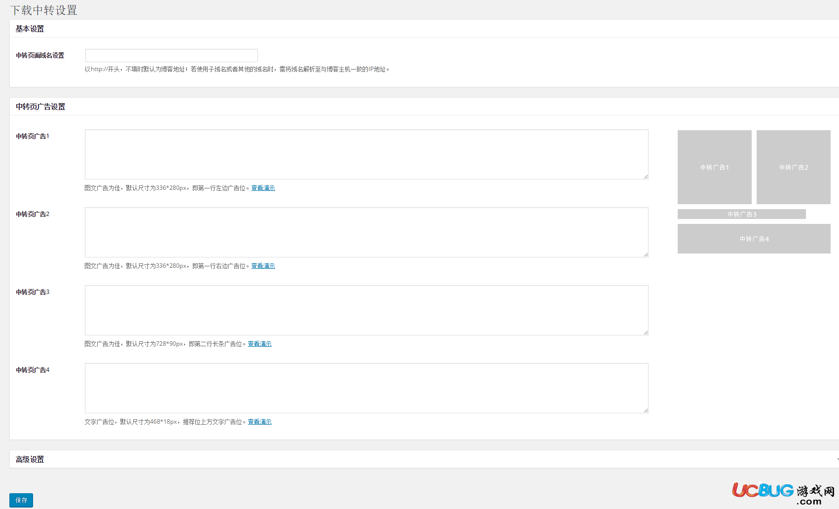839x509 pixels.
Task: Click the 中转页广告4 textarea
Action: point(366,388)
